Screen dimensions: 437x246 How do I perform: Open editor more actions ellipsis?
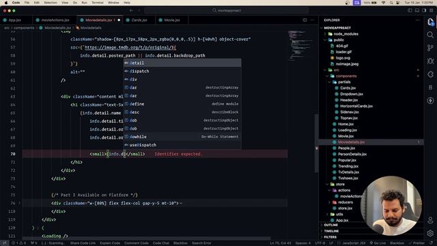312,20
